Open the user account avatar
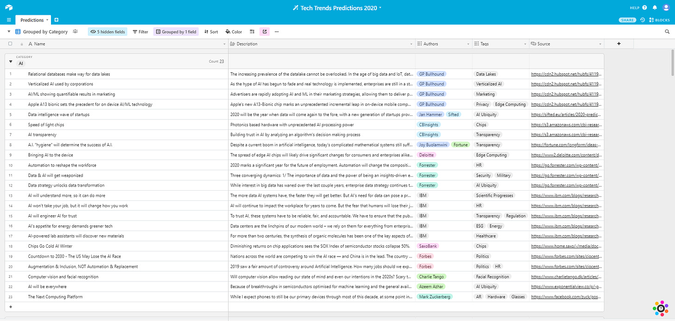 click(x=666, y=7)
